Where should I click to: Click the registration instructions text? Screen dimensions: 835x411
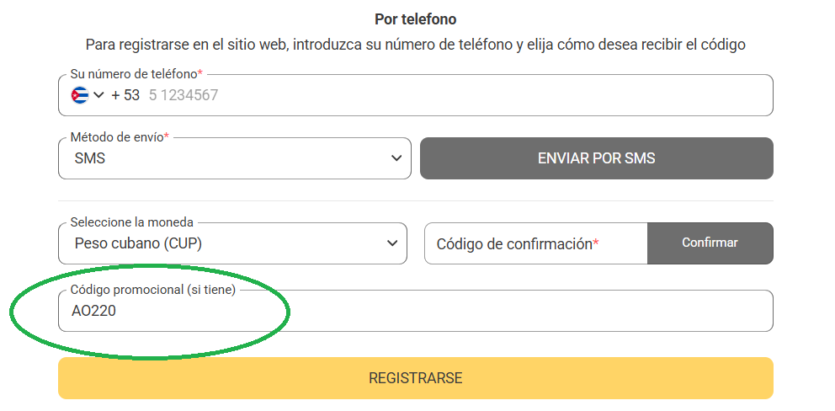tap(415, 45)
